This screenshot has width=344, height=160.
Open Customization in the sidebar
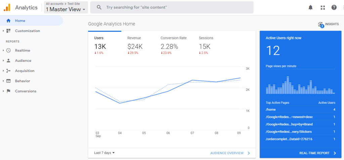point(28,31)
